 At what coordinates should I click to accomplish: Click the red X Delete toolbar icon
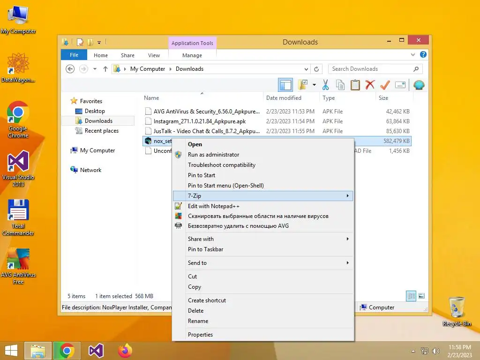(370, 84)
